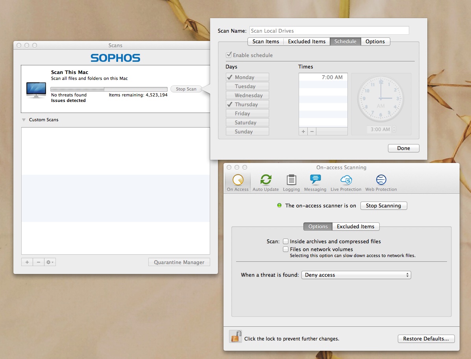Click the 3:00 AM time field
This screenshot has height=359, width=471.
pyautogui.click(x=380, y=129)
